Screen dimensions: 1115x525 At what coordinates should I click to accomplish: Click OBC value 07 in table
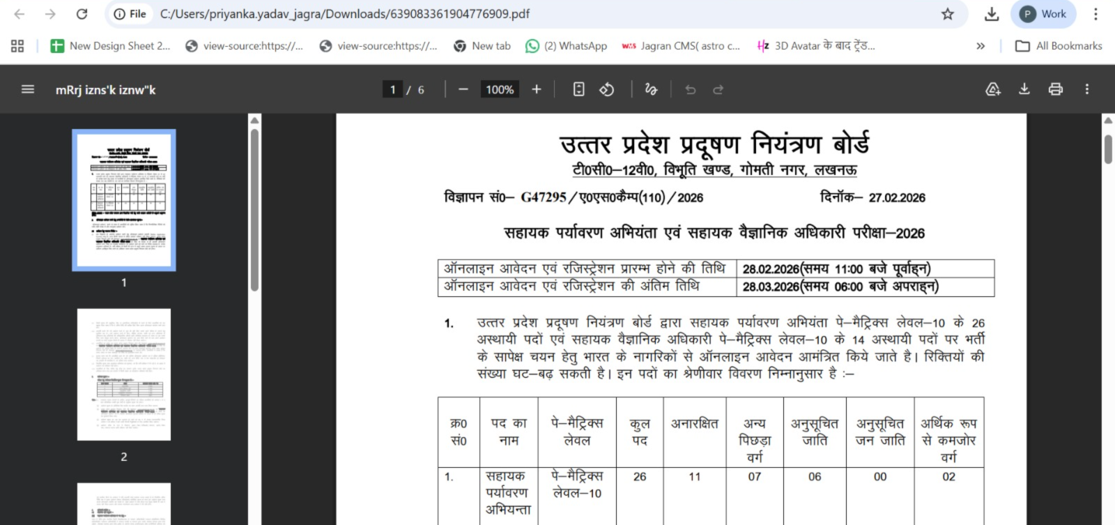755,477
